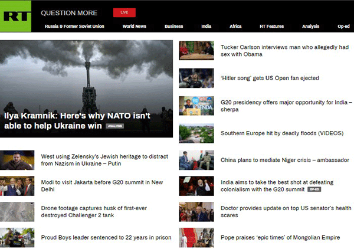Viewport: 354px width, 249px height.
Task: Click the US senator story thumbnail
Action: tap(196, 211)
